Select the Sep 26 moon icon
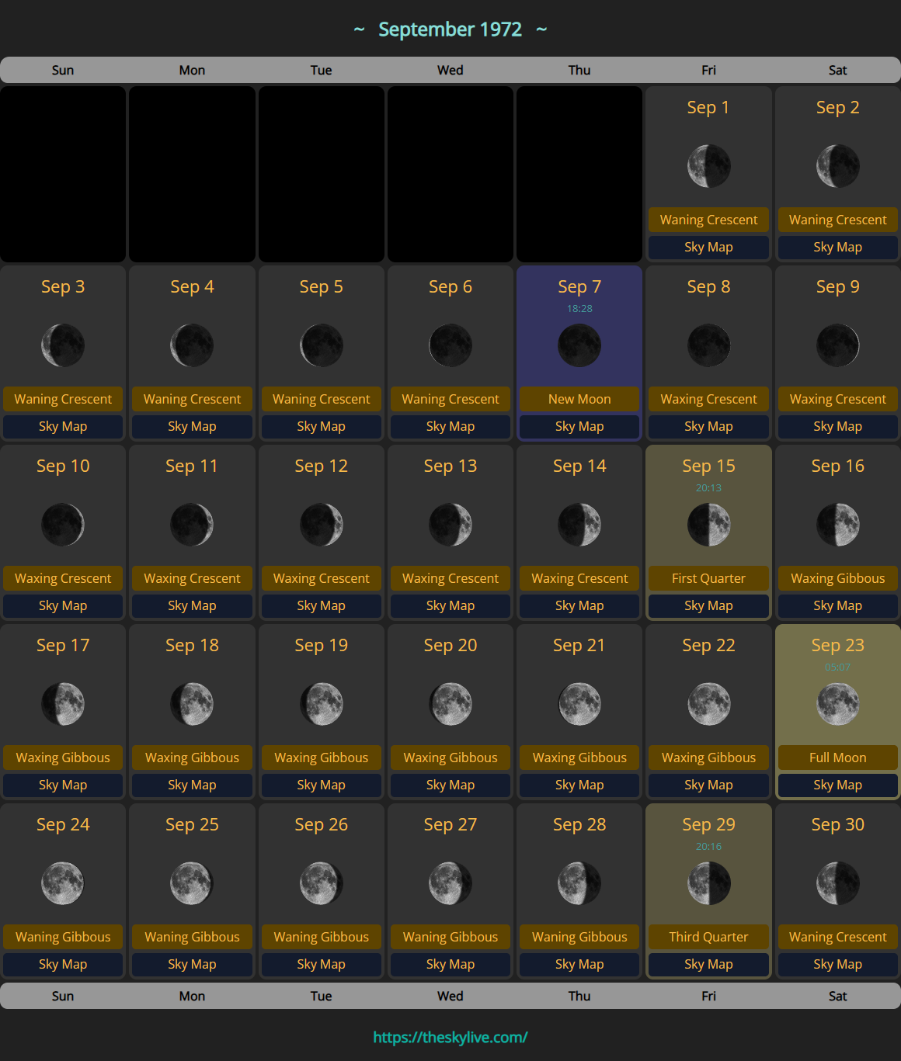901x1061 pixels. (x=322, y=883)
